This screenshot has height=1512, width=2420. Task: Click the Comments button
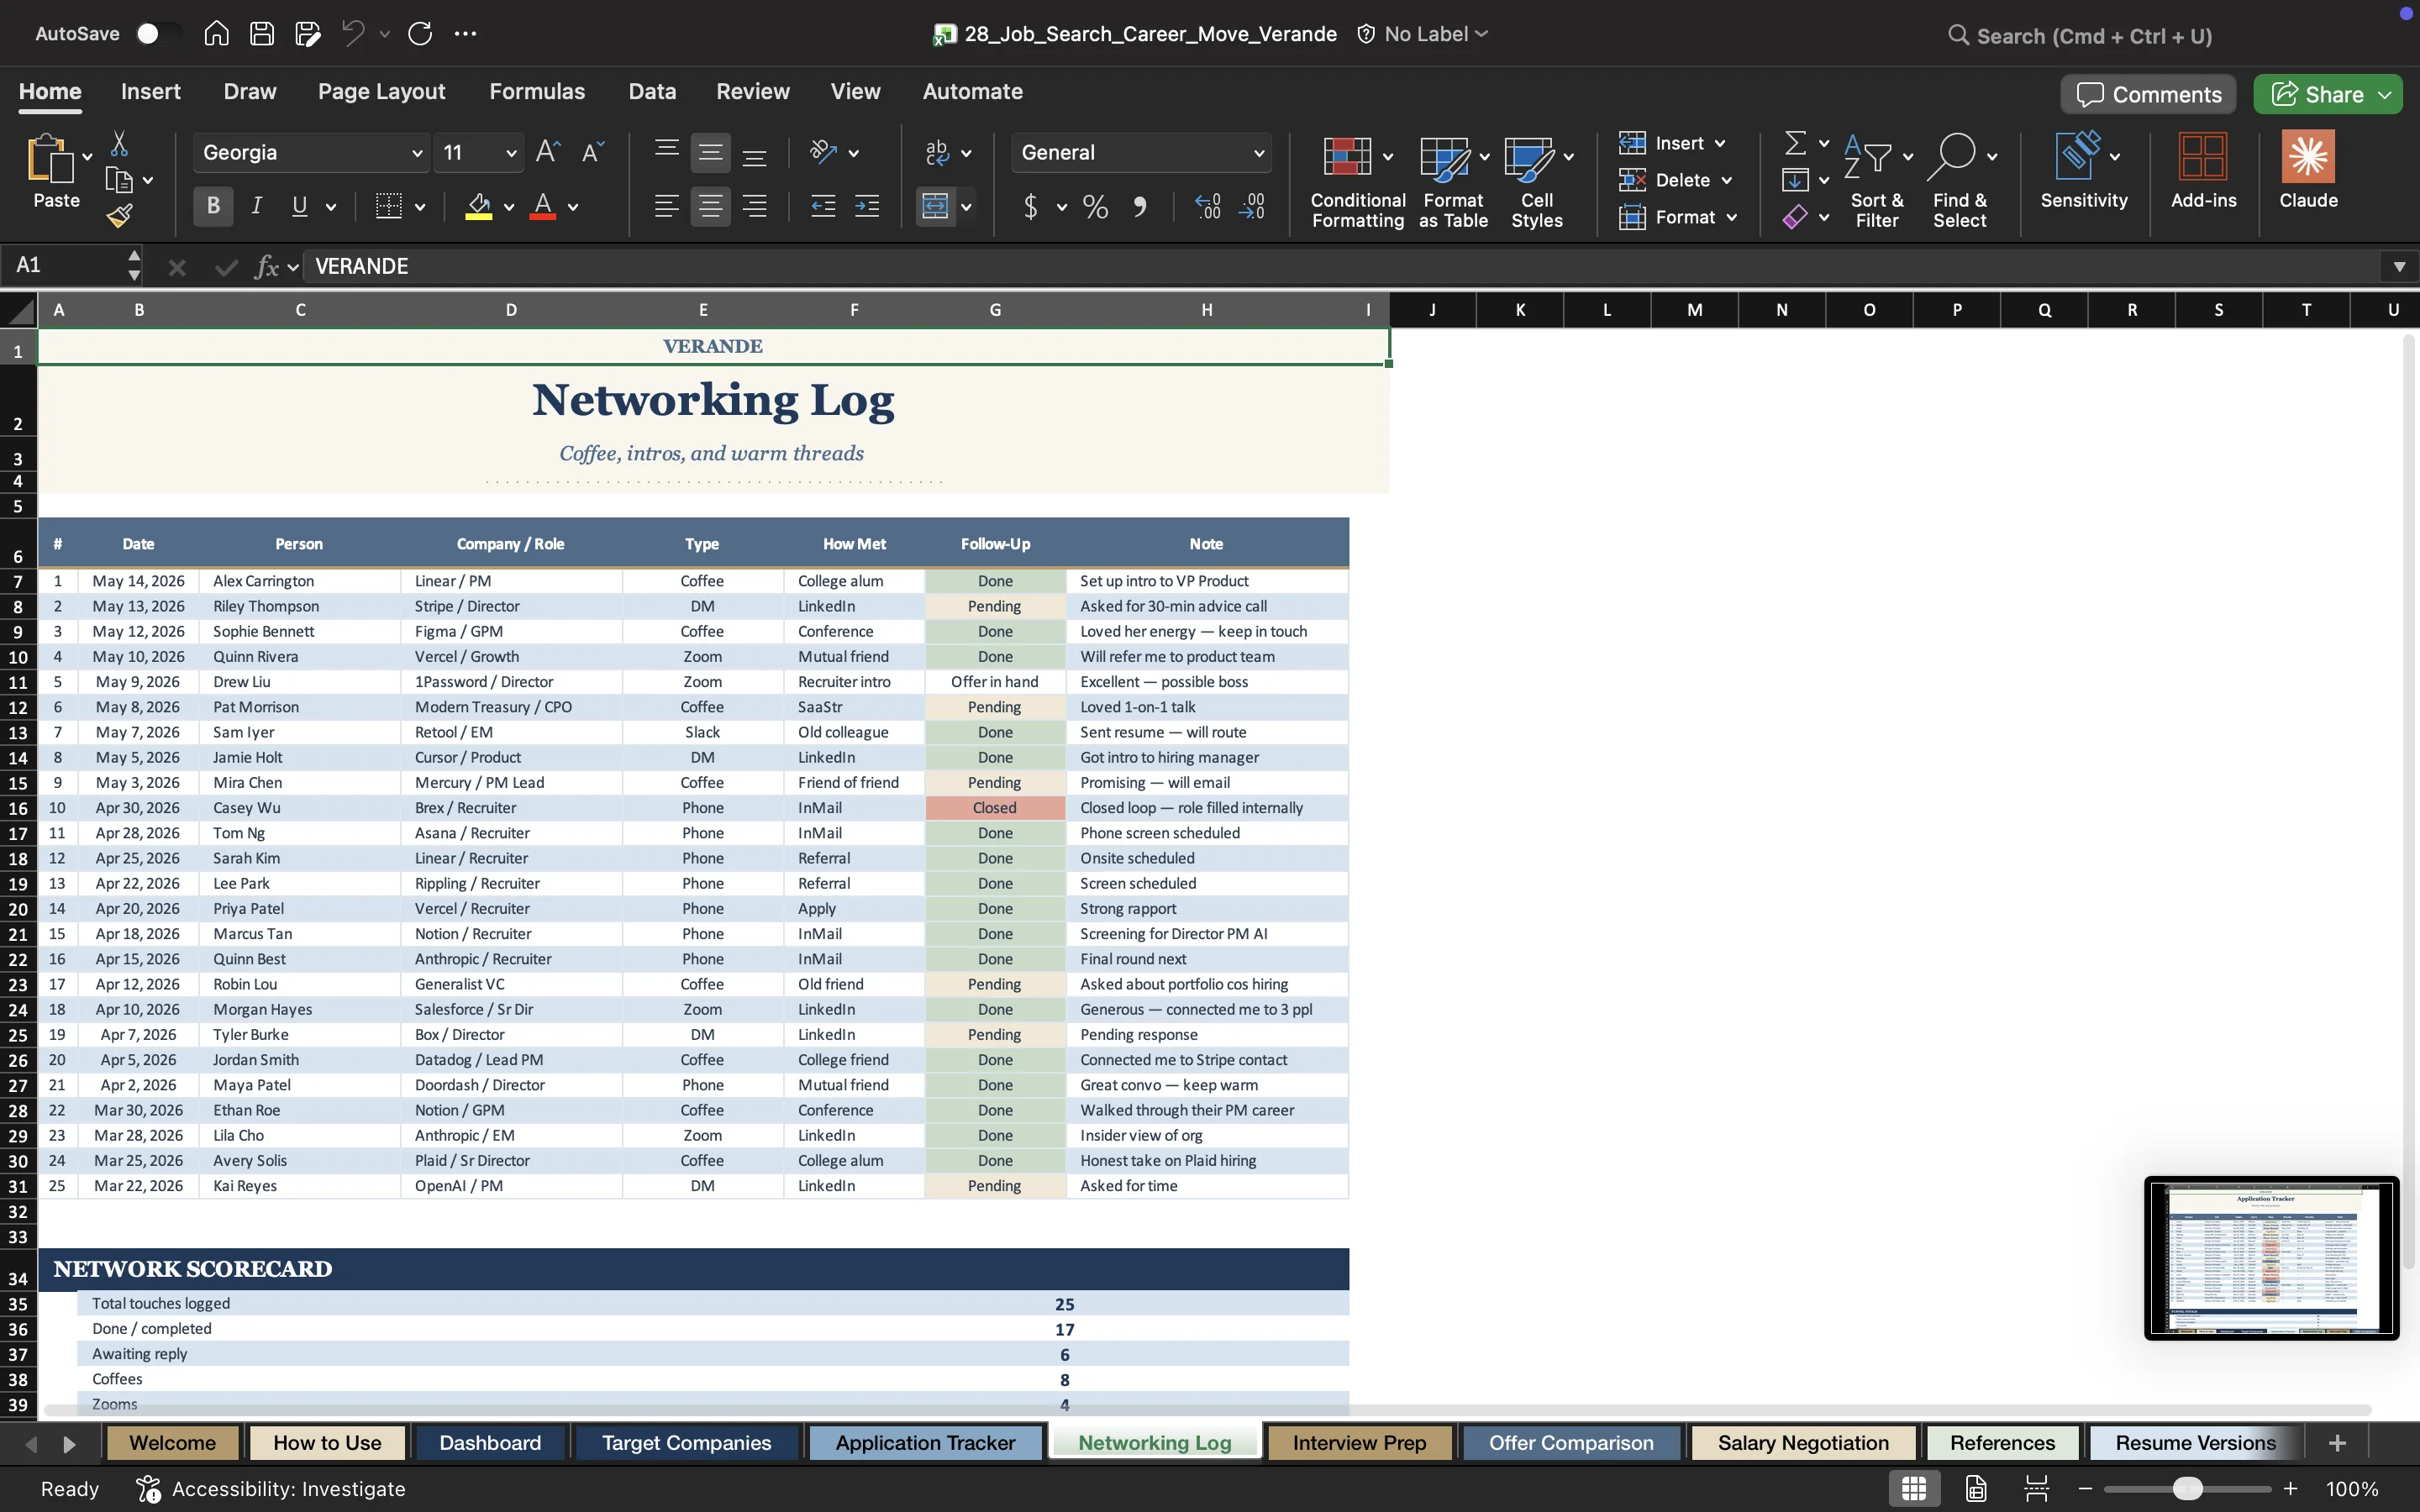(2148, 95)
